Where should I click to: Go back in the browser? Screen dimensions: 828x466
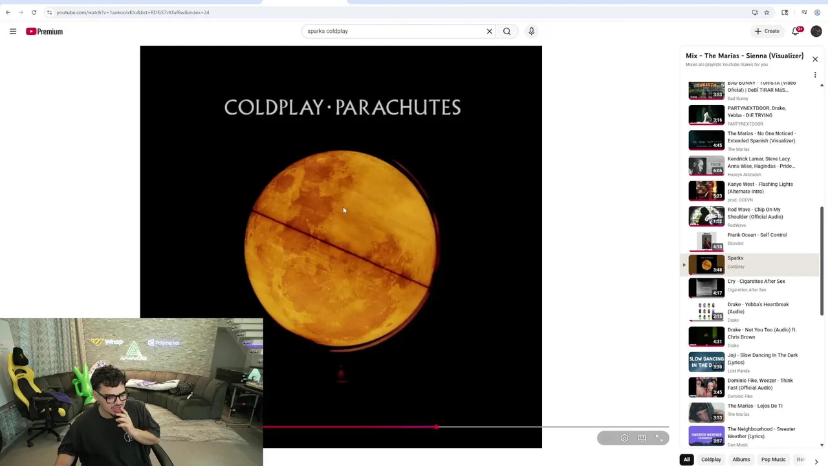tap(8, 12)
